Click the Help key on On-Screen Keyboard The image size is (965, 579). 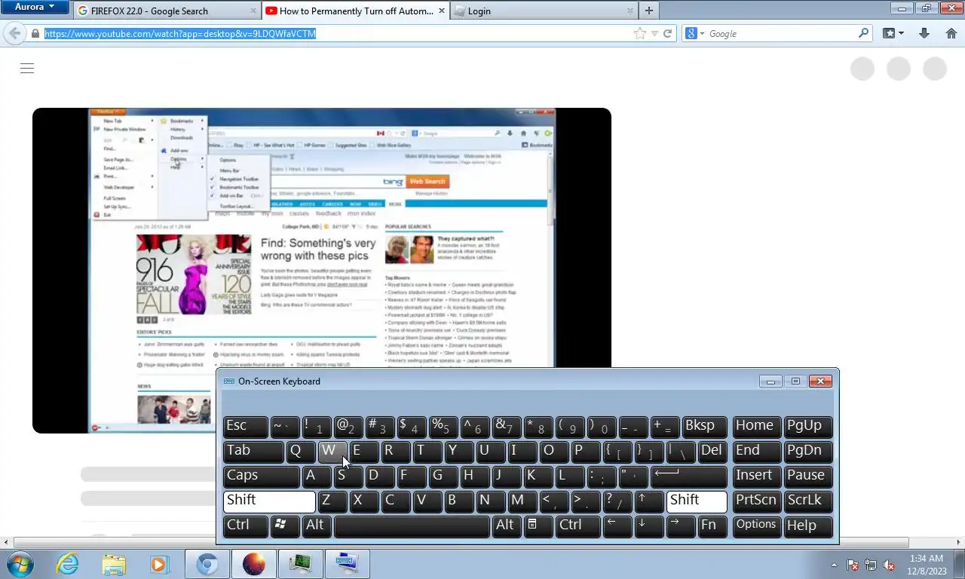[808, 526]
